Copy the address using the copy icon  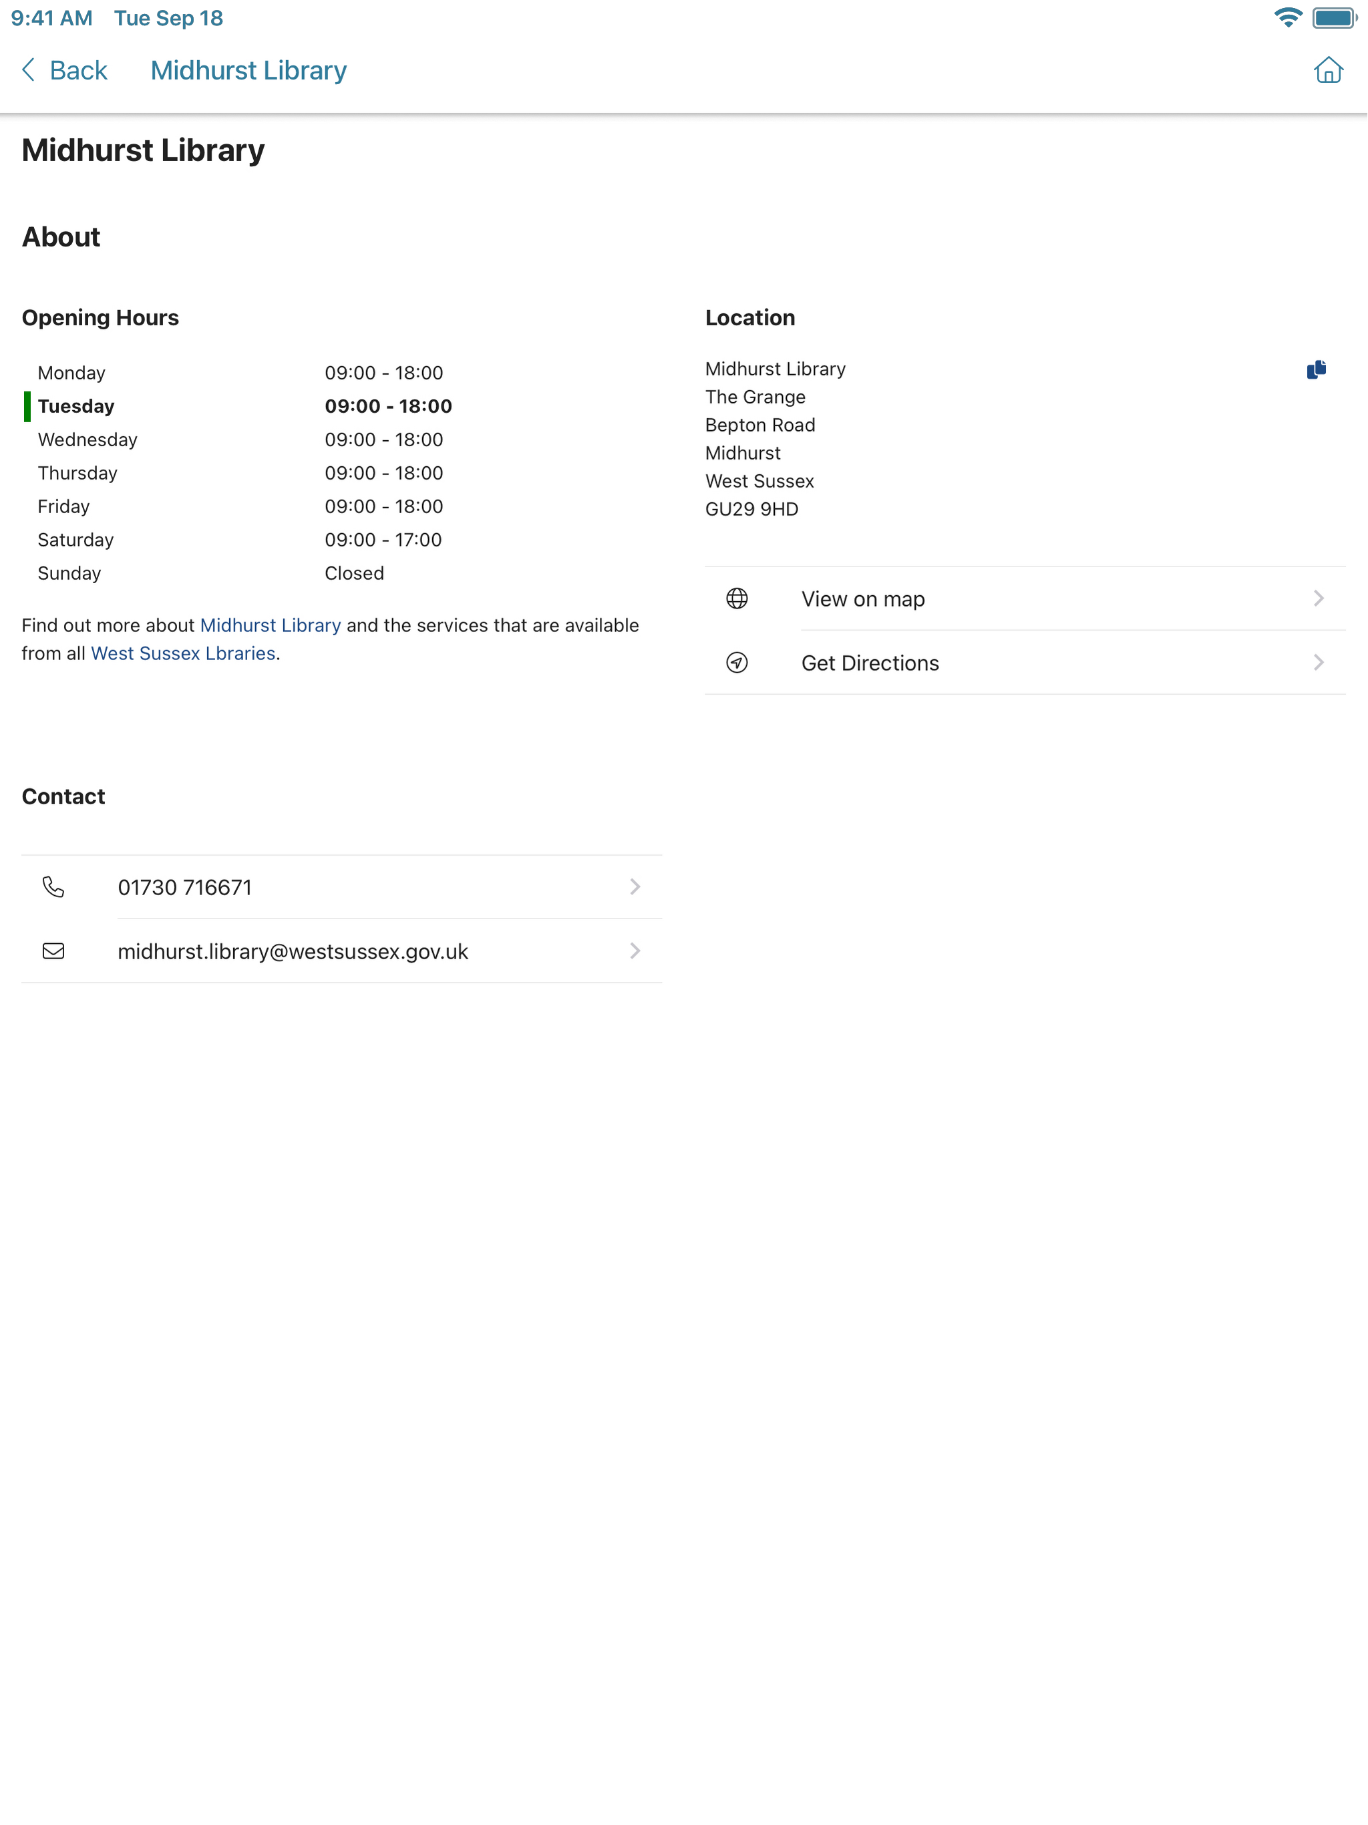(1316, 369)
